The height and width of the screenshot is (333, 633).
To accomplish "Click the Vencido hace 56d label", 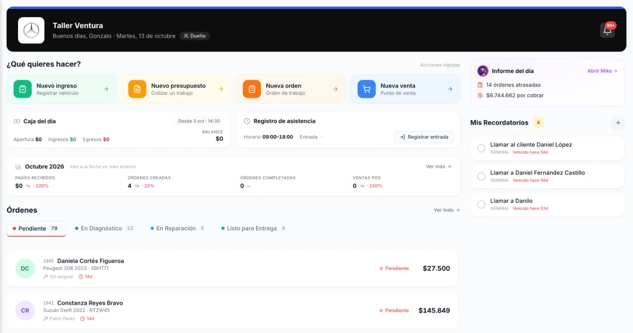I will click(x=530, y=180).
